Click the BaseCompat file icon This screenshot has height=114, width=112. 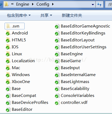[x=8, y=96]
